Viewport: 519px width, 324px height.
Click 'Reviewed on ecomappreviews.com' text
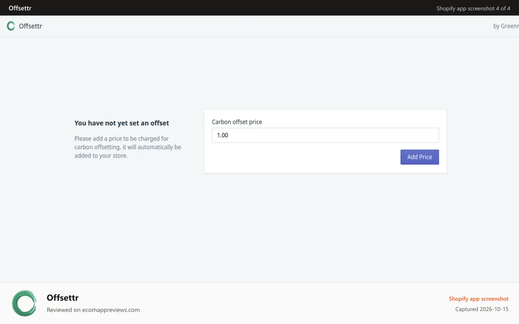93,310
